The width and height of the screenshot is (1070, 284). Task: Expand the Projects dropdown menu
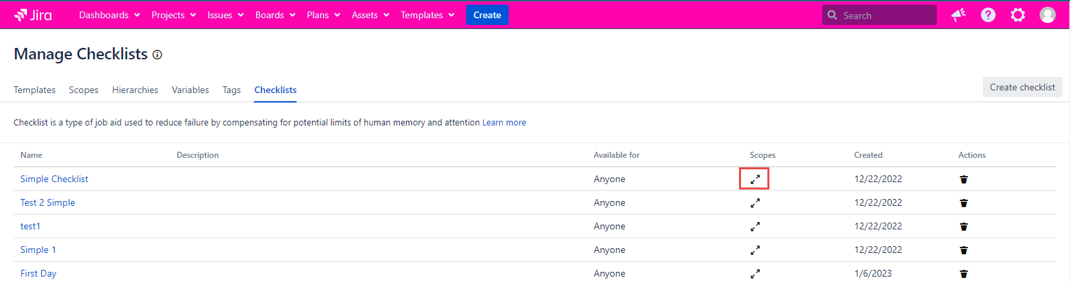click(x=173, y=15)
